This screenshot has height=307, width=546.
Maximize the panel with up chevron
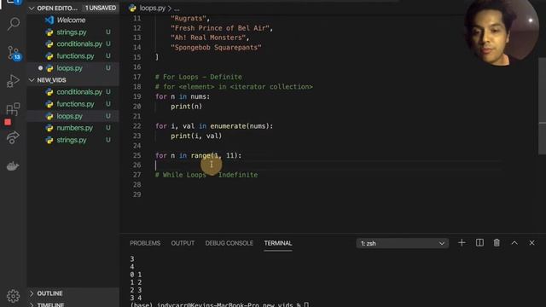pyautogui.click(x=514, y=243)
